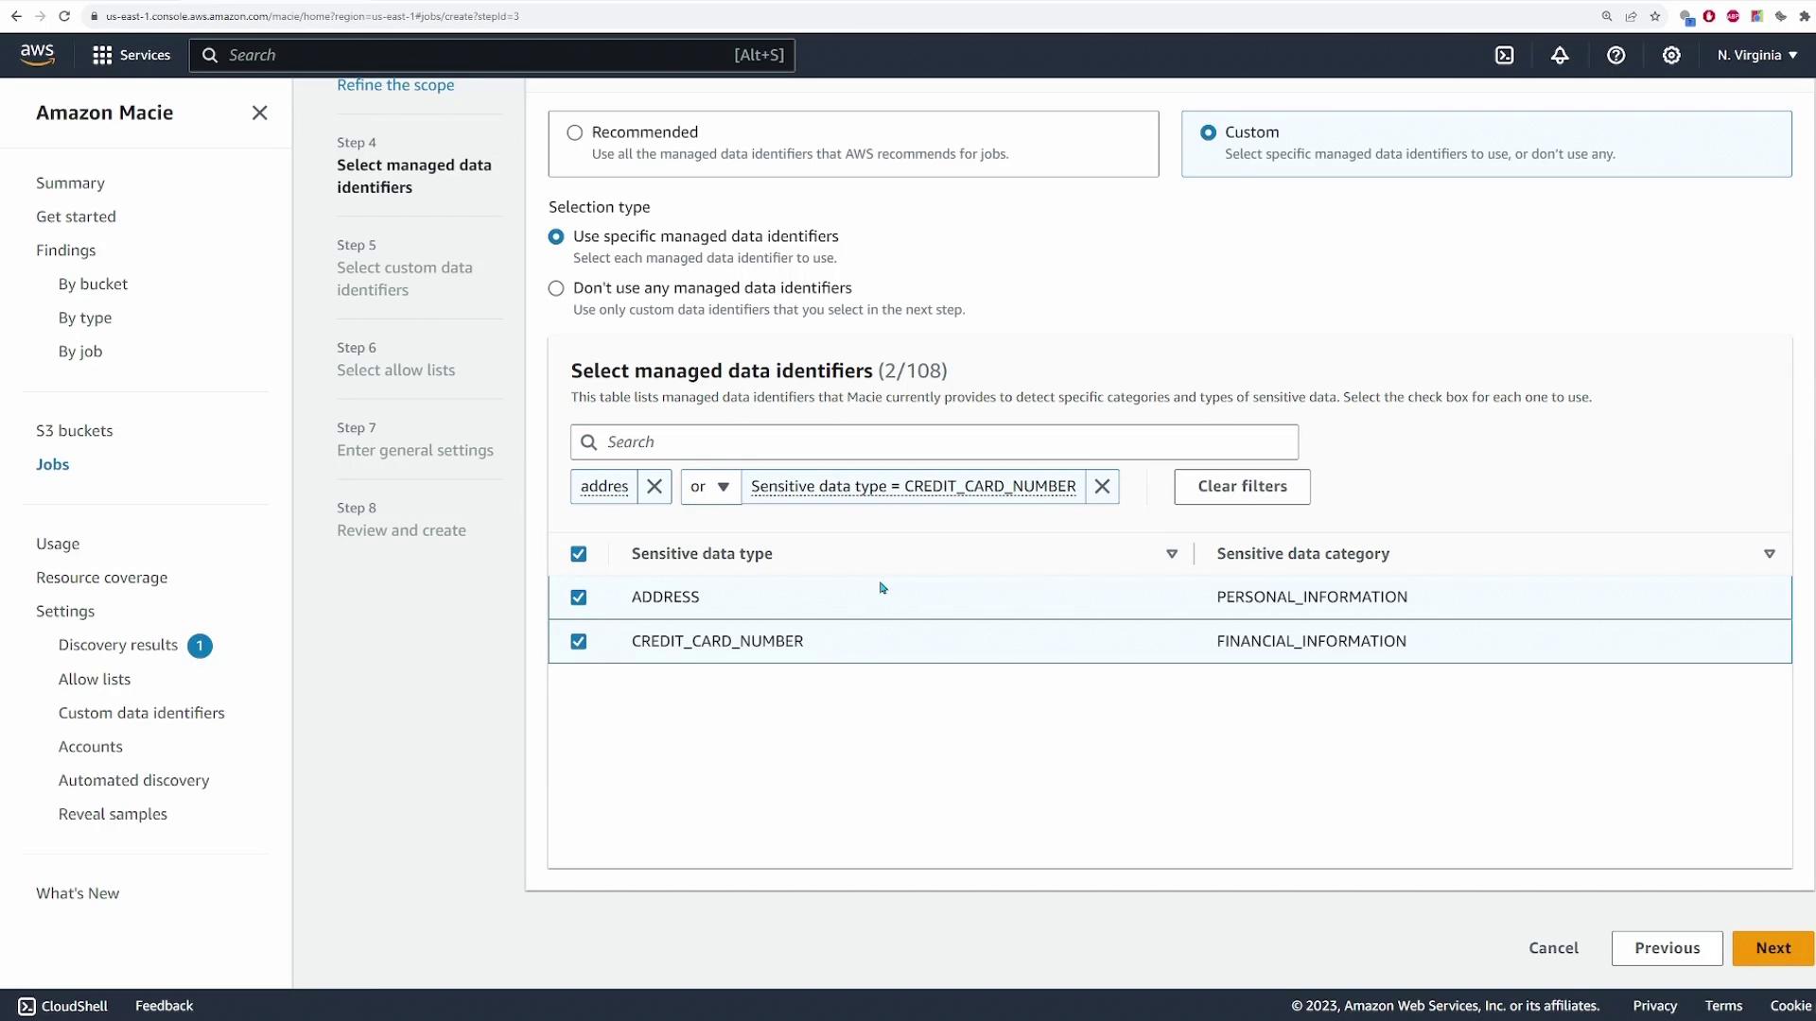Bookmark this page with the star icon
Viewport: 1816px width, 1021px height.
click(x=1655, y=16)
